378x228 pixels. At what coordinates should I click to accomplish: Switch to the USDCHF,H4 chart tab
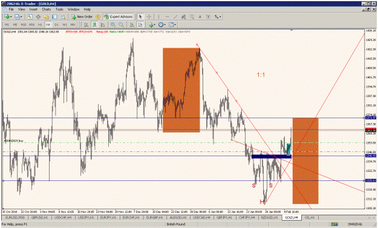(63, 217)
